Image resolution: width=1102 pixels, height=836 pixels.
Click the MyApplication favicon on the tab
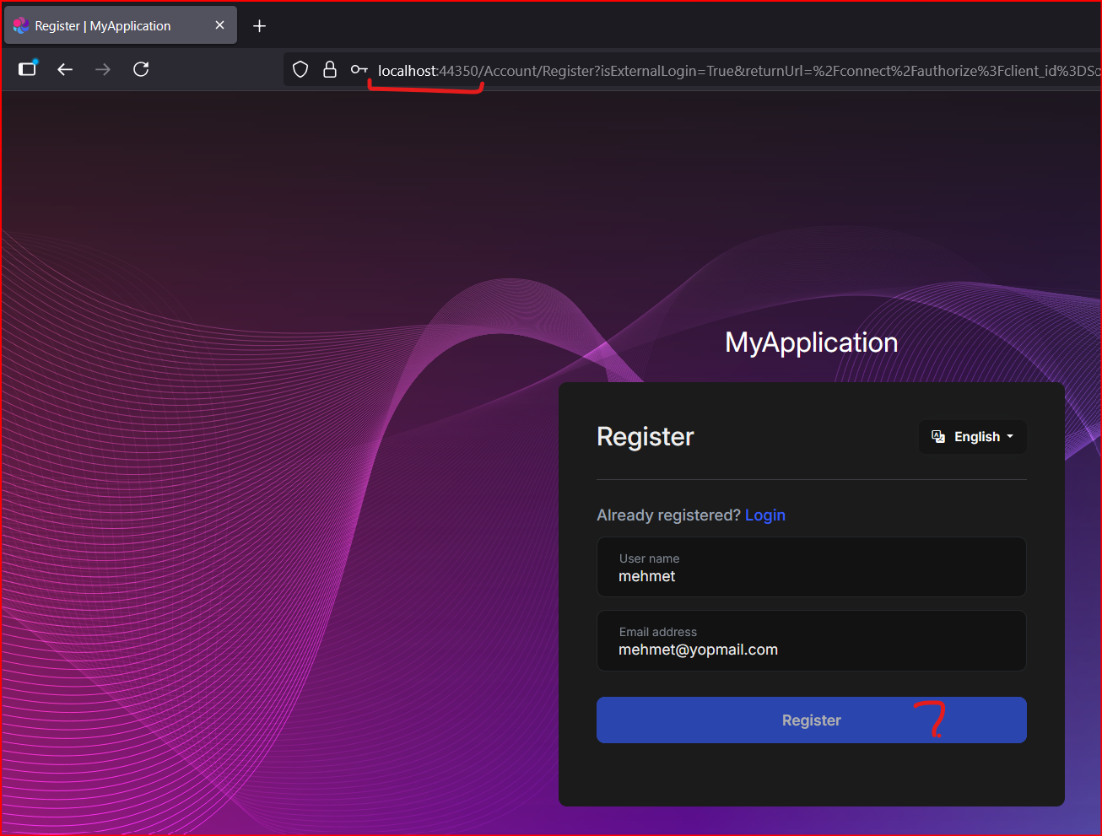tap(21, 26)
